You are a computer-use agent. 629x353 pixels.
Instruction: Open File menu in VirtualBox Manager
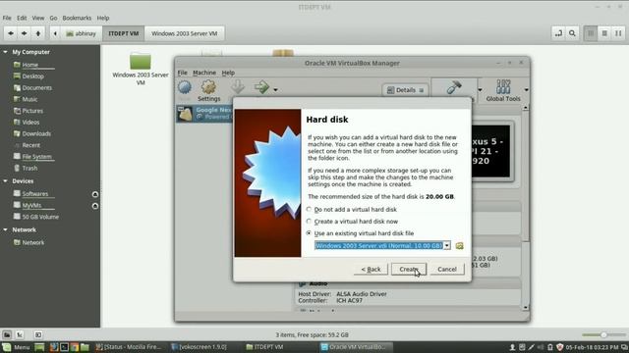pos(183,73)
